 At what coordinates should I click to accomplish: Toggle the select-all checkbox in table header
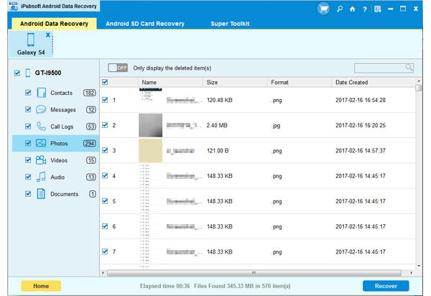coord(106,83)
